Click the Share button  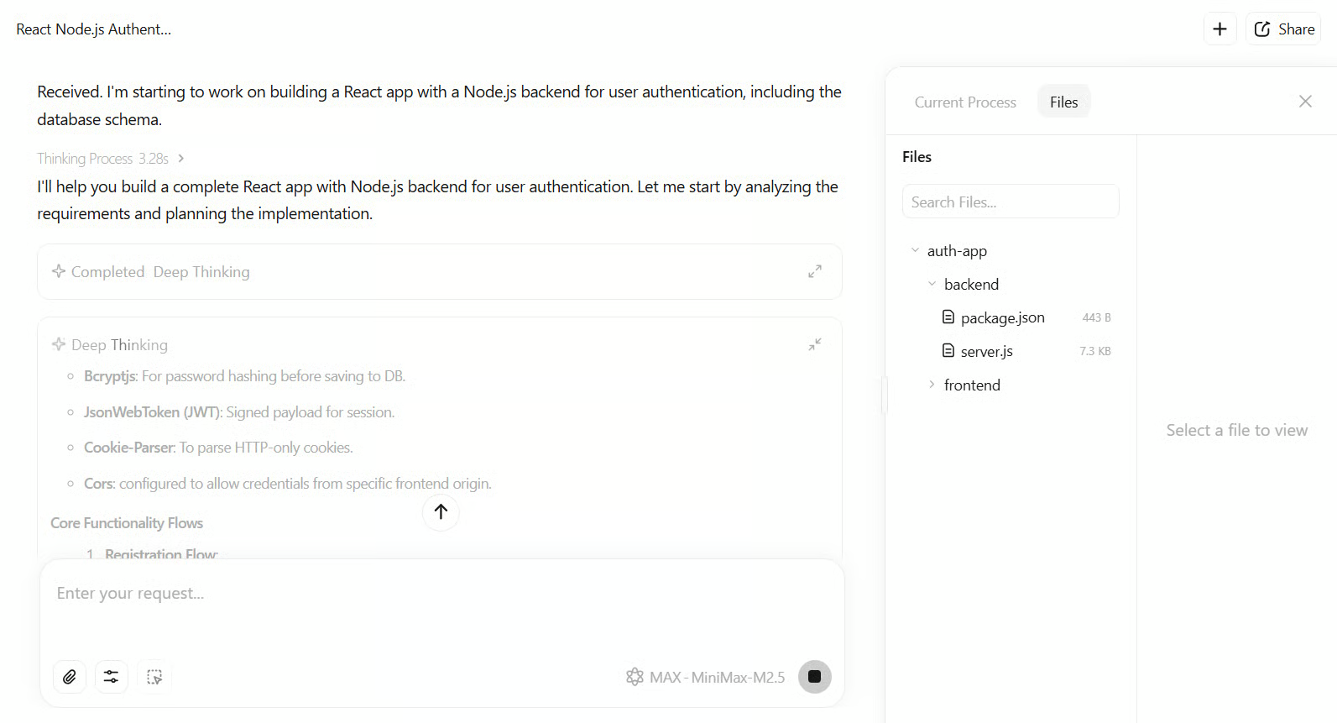tap(1284, 29)
